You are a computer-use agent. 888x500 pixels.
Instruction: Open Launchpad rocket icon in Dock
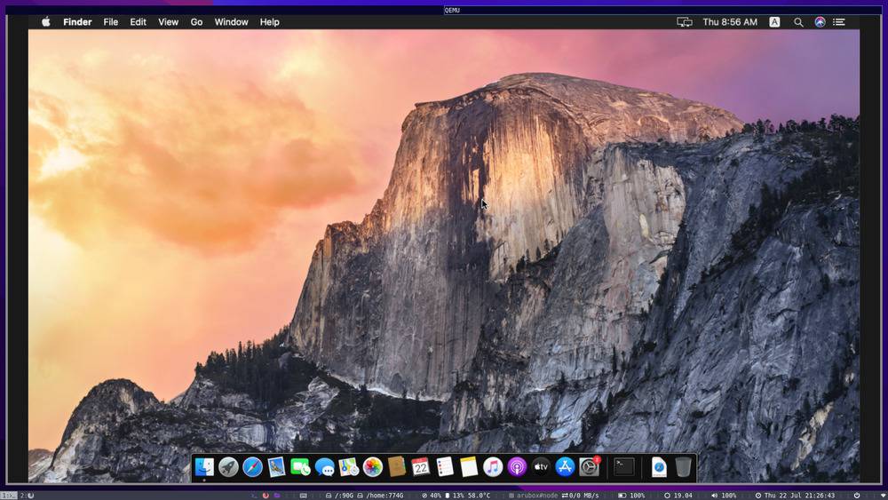(228, 467)
